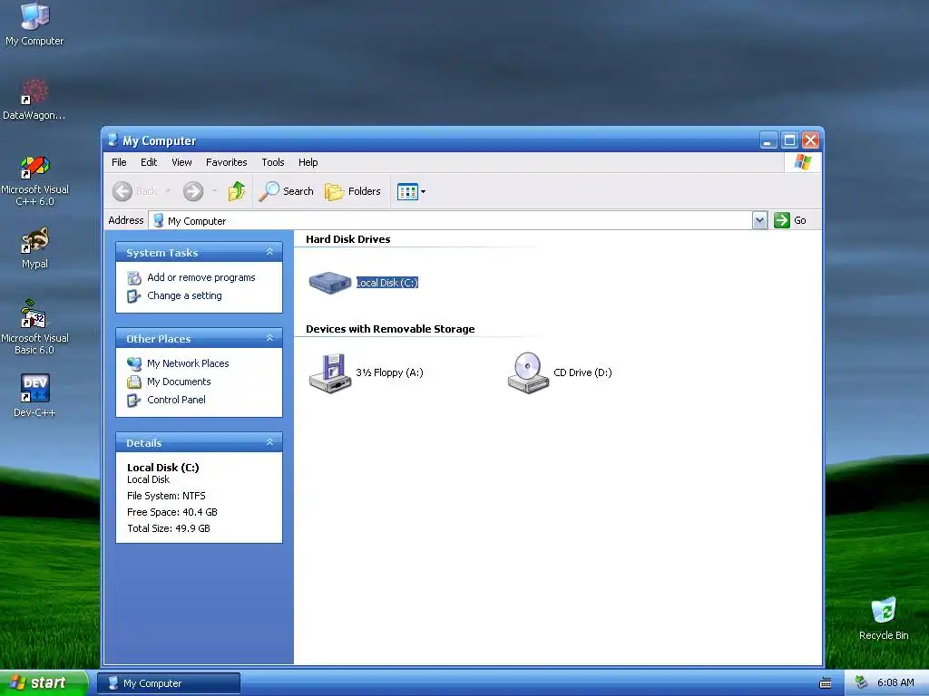This screenshot has height=696, width=929.
Task: Click the Hard Disk Drives group header
Action: (347, 239)
